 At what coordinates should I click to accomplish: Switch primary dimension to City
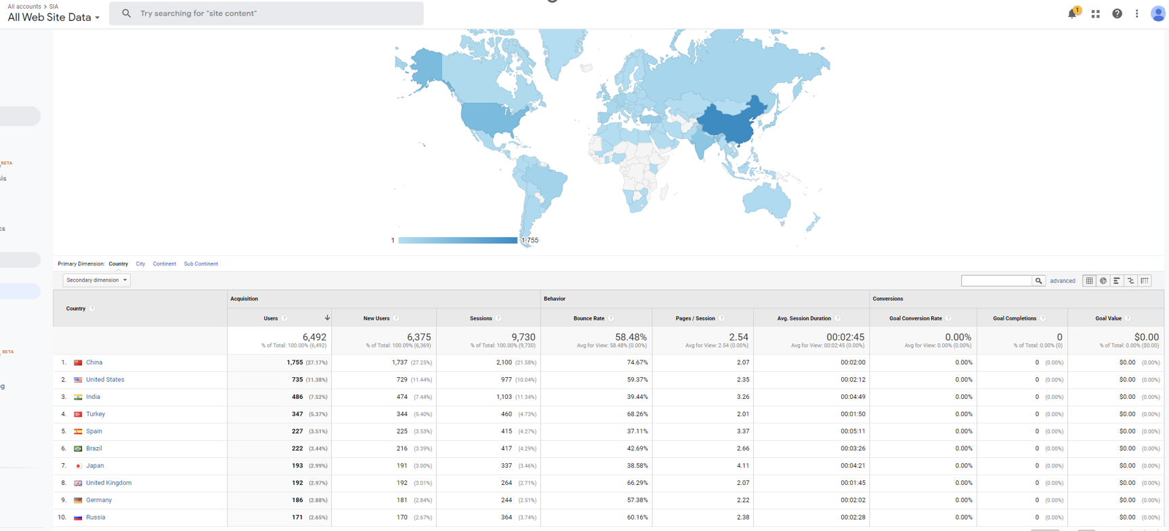[x=140, y=264]
